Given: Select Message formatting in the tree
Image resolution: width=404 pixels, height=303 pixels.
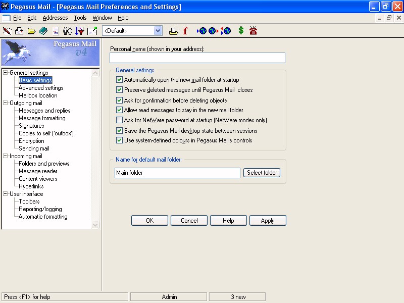Looking at the screenshot, I should (42, 118).
